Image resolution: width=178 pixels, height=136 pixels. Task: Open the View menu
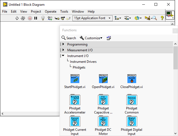[x=24, y=12]
